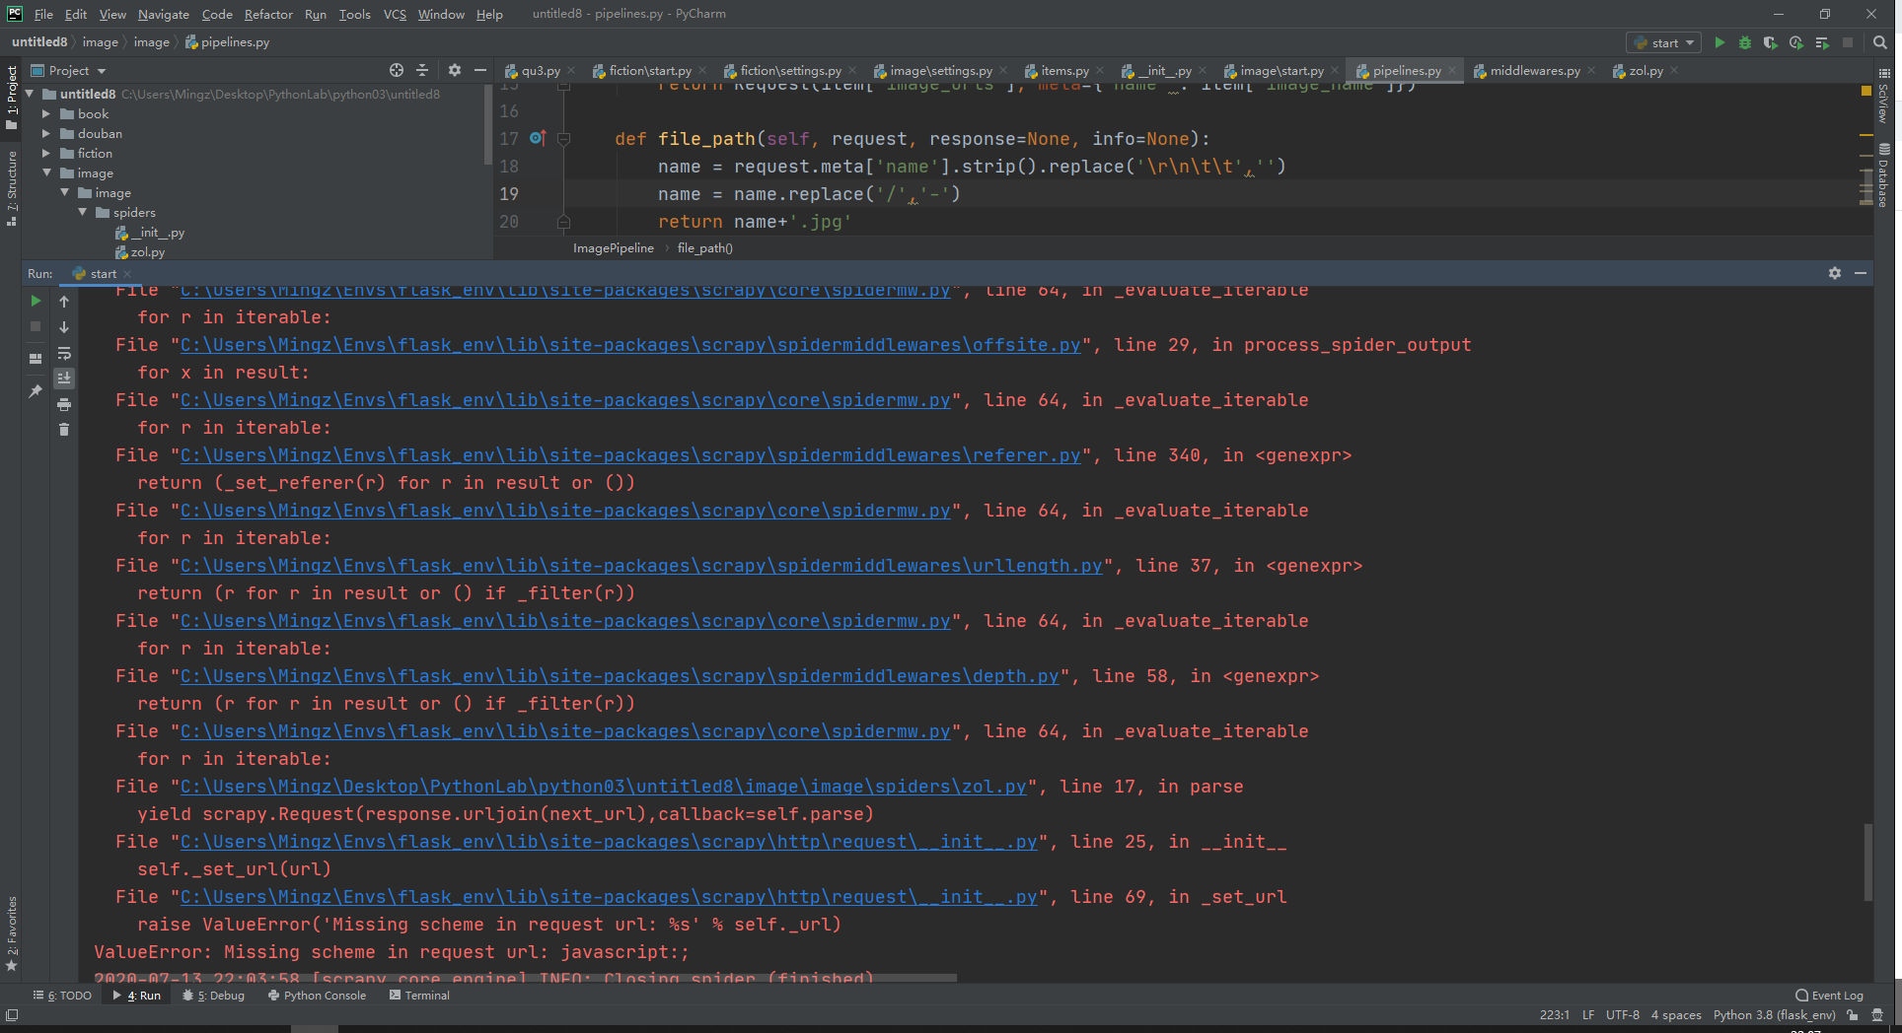Open the Python Console tool window
This screenshot has height=1033, width=1902.
click(x=317, y=996)
